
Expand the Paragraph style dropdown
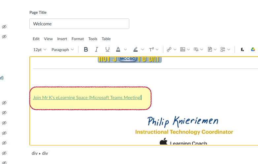point(62,49)
